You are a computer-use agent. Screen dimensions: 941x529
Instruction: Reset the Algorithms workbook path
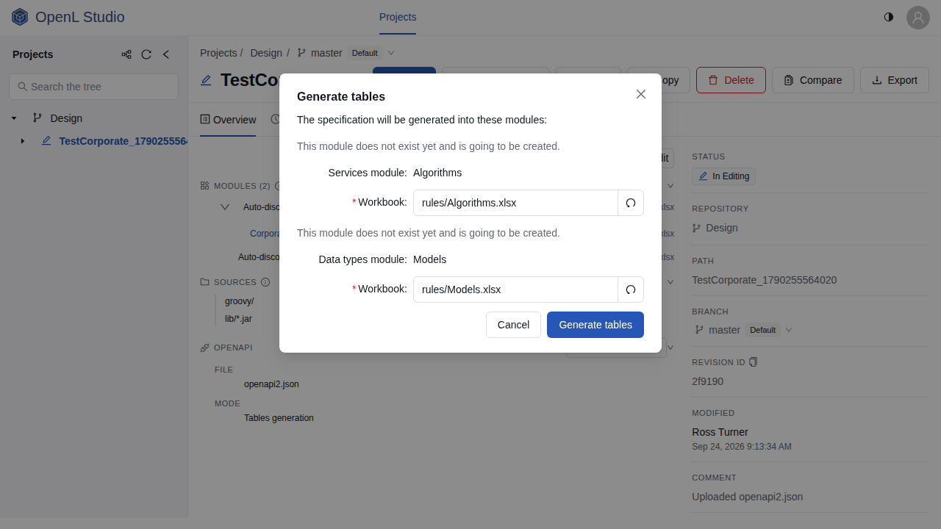pos(631,203)
